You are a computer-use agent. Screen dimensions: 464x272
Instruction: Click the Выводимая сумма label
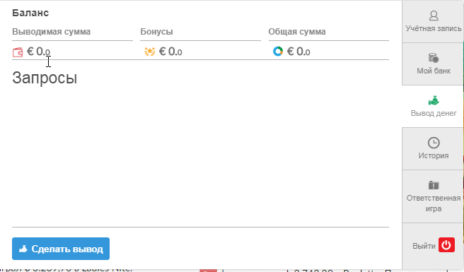[x=51, y=32]
